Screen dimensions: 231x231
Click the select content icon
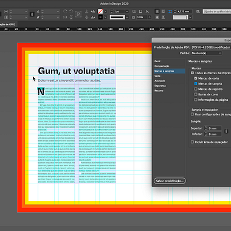[87, 18]
